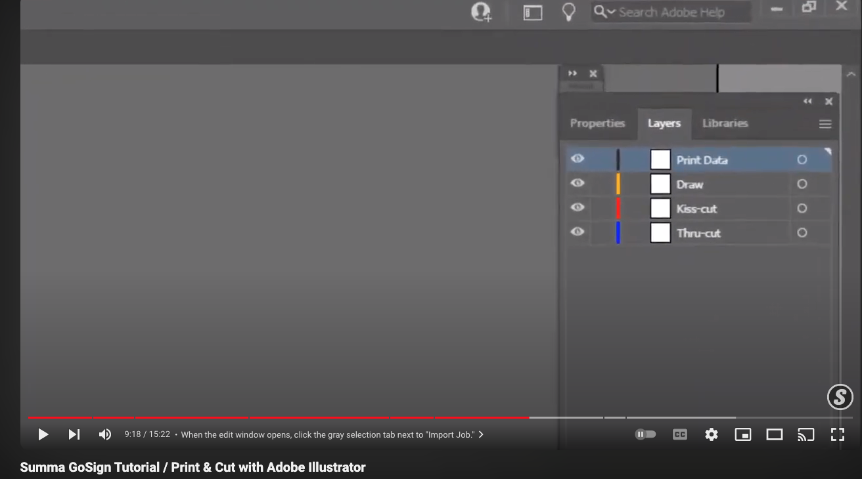862x479 pixels.
Task: Switch to the Properties tab
Action: click(597, 123)
